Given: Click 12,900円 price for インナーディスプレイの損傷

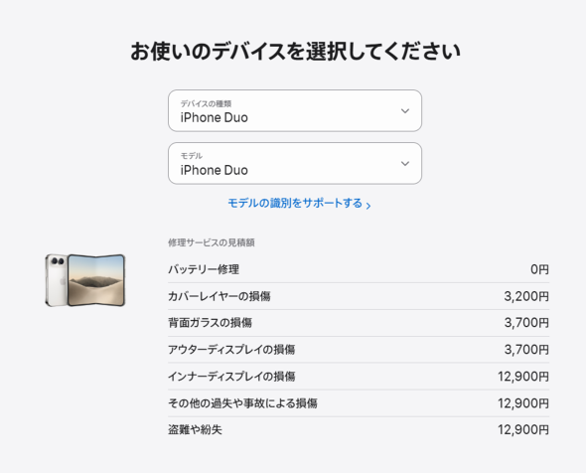Looking at the screenshot, I should click(x=523, y=377).
